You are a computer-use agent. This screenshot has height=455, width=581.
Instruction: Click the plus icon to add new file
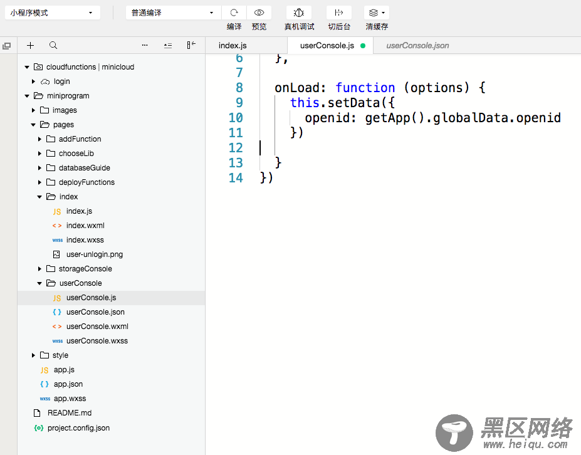pyautogui.click(x=30, y=45)
